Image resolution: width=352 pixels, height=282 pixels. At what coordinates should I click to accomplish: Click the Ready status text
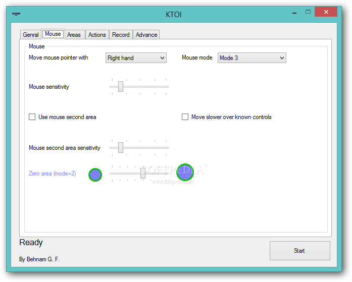[x=31, y=243]
